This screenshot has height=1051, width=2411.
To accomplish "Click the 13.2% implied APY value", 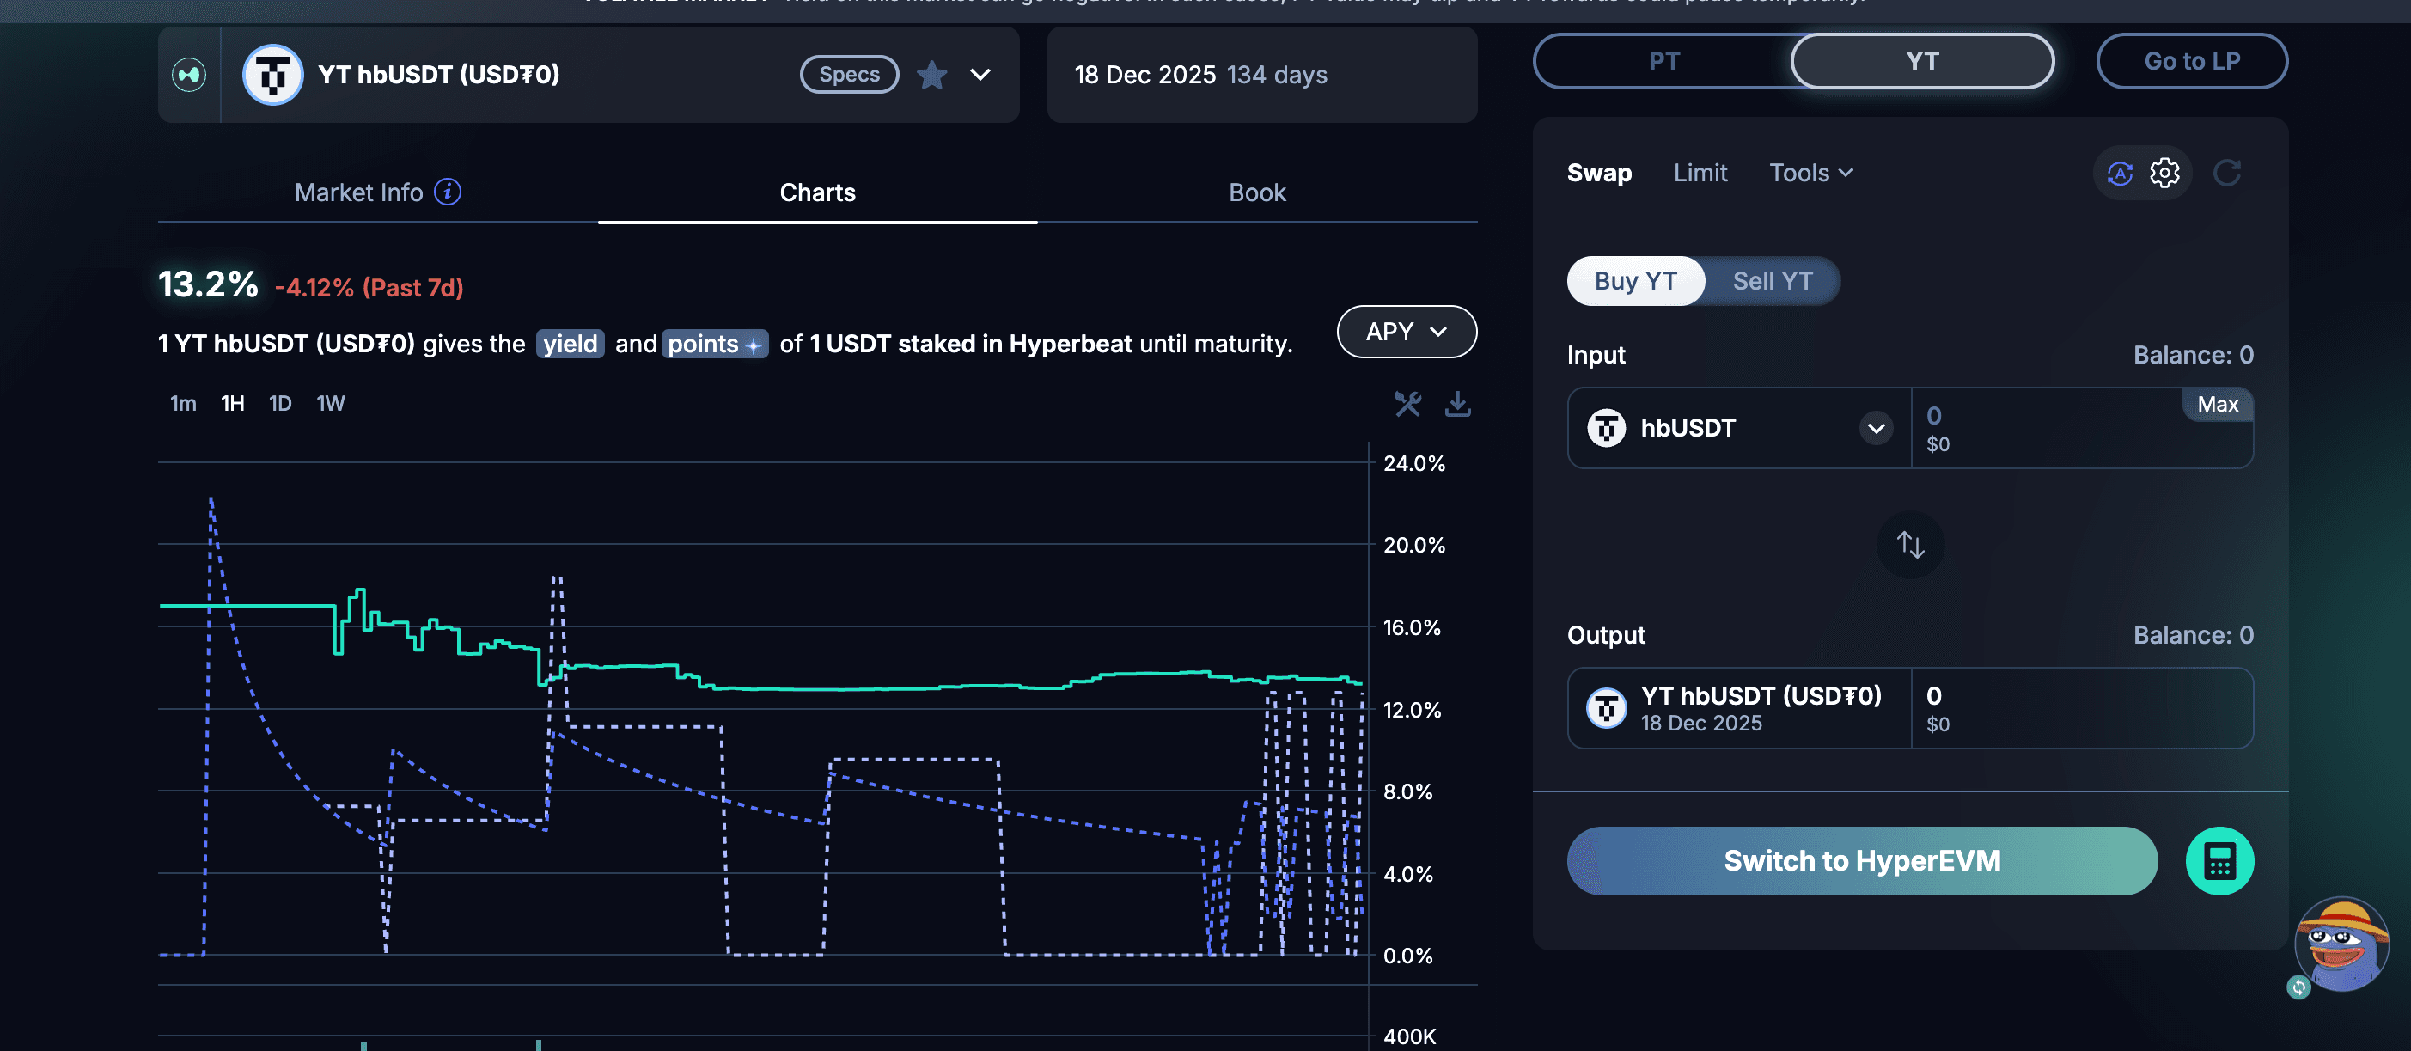I will (x=208, y=284).
